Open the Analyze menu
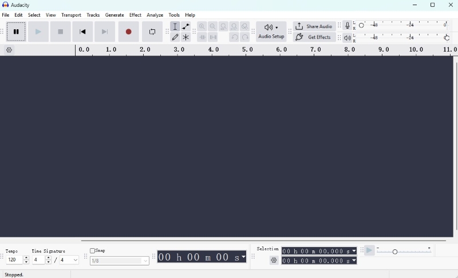 (x=155, y=15)
